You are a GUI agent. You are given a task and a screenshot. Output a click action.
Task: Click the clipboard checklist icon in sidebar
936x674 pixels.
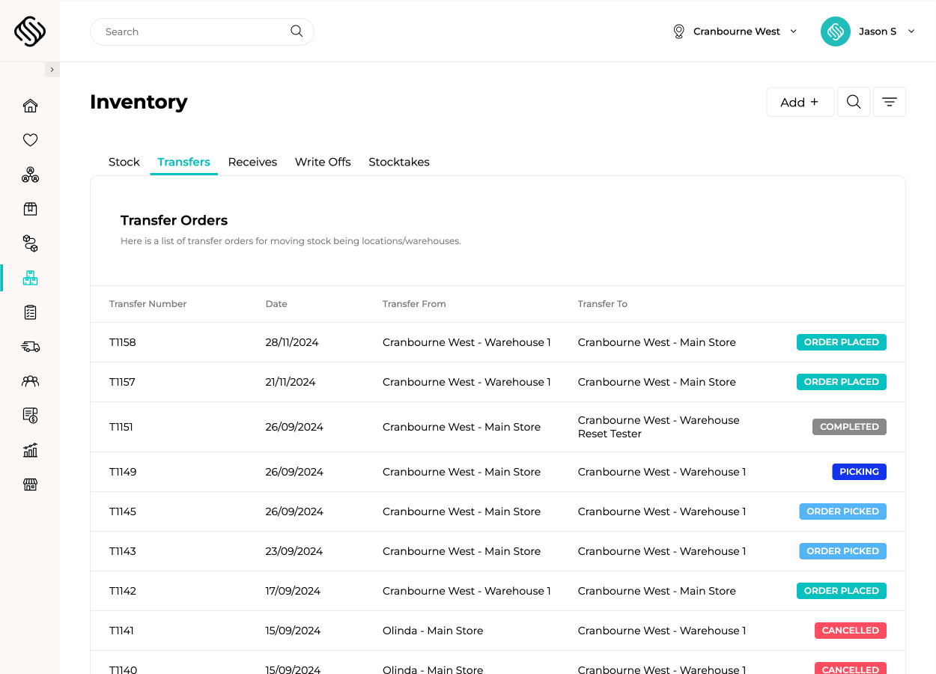pyautogui.click(x=30, y=312)
